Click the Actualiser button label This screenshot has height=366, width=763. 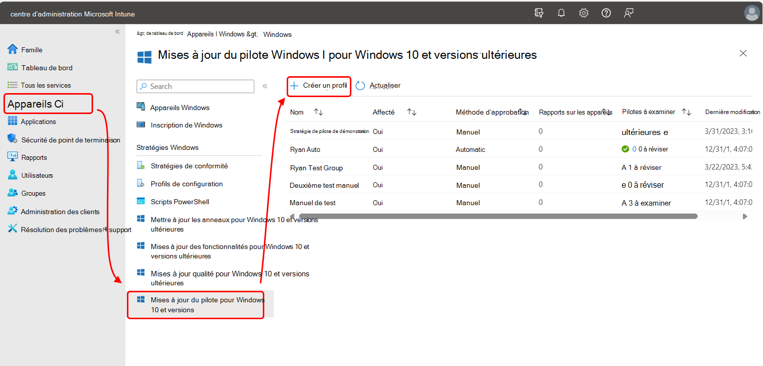(x=385, y=86)
